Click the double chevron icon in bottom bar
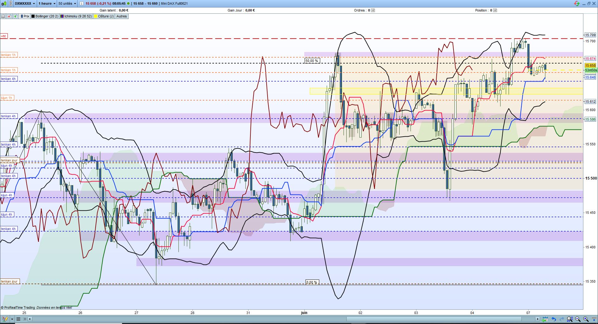Screen dimensions: 598x324 pyautogui.click(x=25, y=319)
